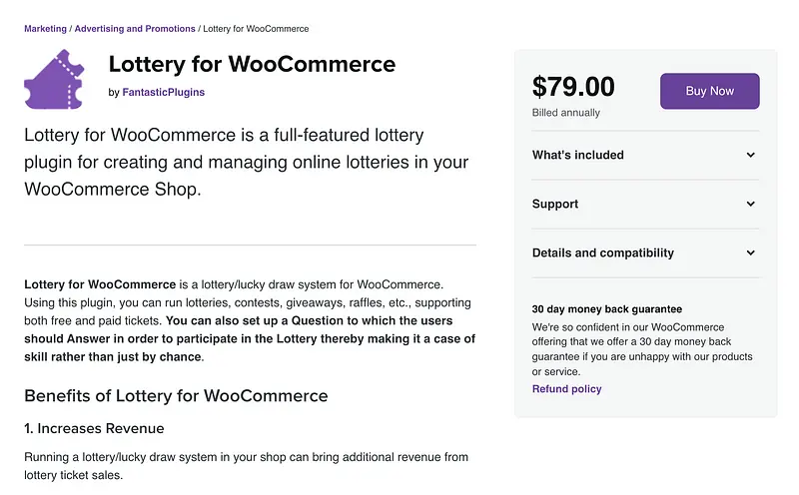Click the Billed annually text
This screenshot has width=799, height=495.
[x=565, y=113]
